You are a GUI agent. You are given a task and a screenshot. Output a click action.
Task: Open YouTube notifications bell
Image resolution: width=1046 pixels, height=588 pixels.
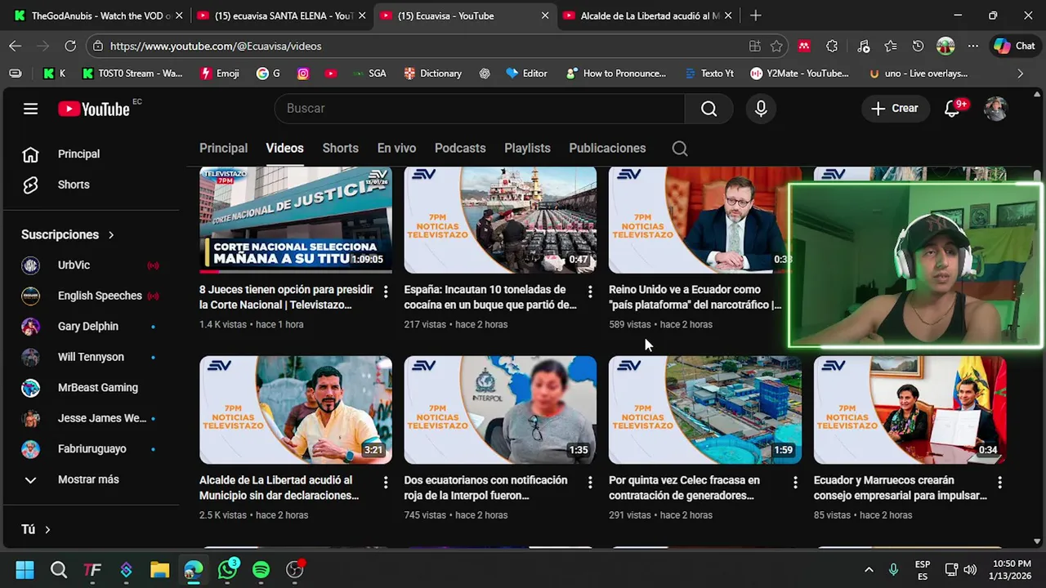tap(952, 109)
